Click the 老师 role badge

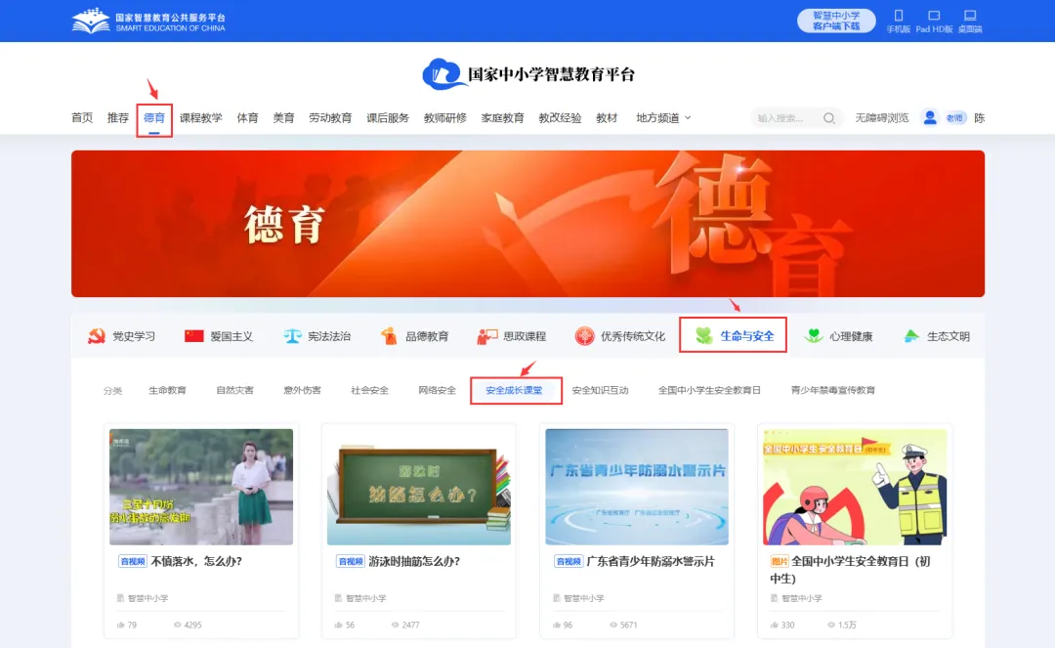[954, 118]
